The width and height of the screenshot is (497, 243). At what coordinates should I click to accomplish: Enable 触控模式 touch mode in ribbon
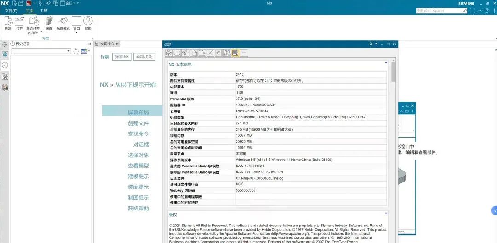pos(63,23)
